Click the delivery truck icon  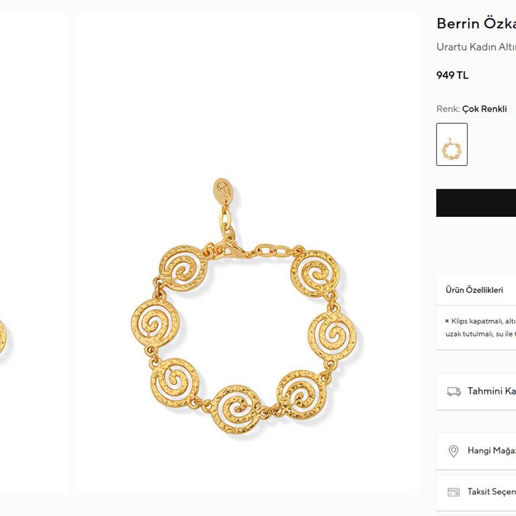coord(454,391)
